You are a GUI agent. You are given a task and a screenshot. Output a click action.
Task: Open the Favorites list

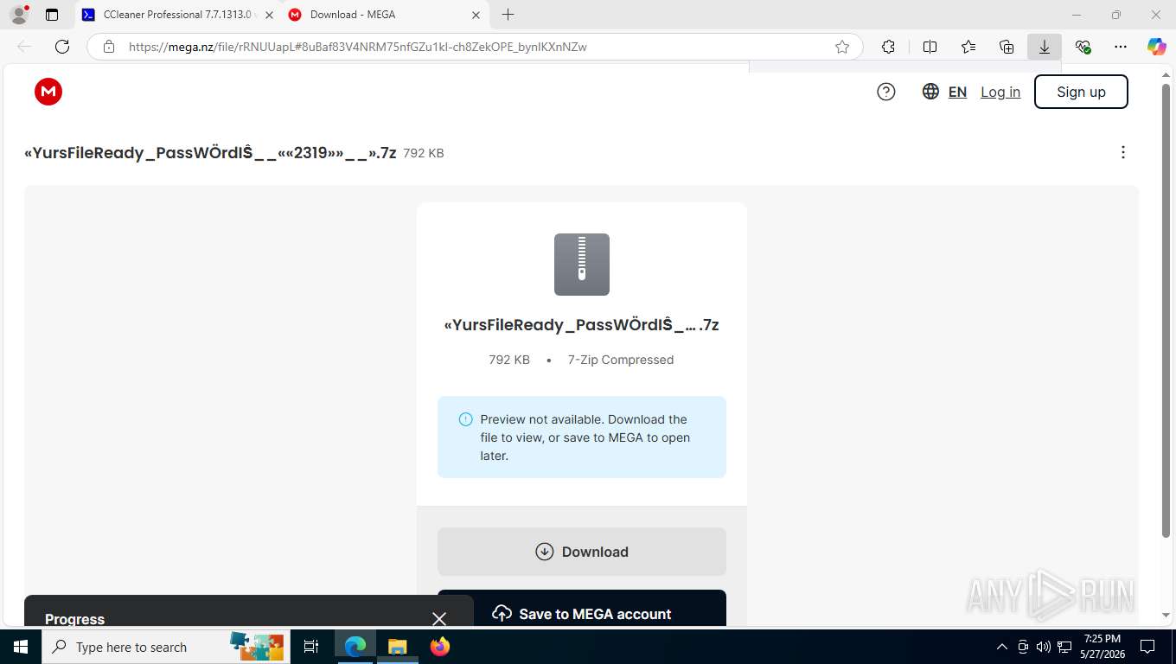pos(968,47)
